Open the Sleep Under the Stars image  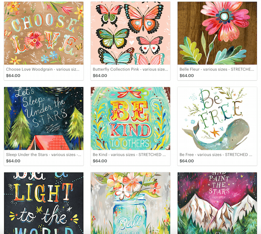44,119
